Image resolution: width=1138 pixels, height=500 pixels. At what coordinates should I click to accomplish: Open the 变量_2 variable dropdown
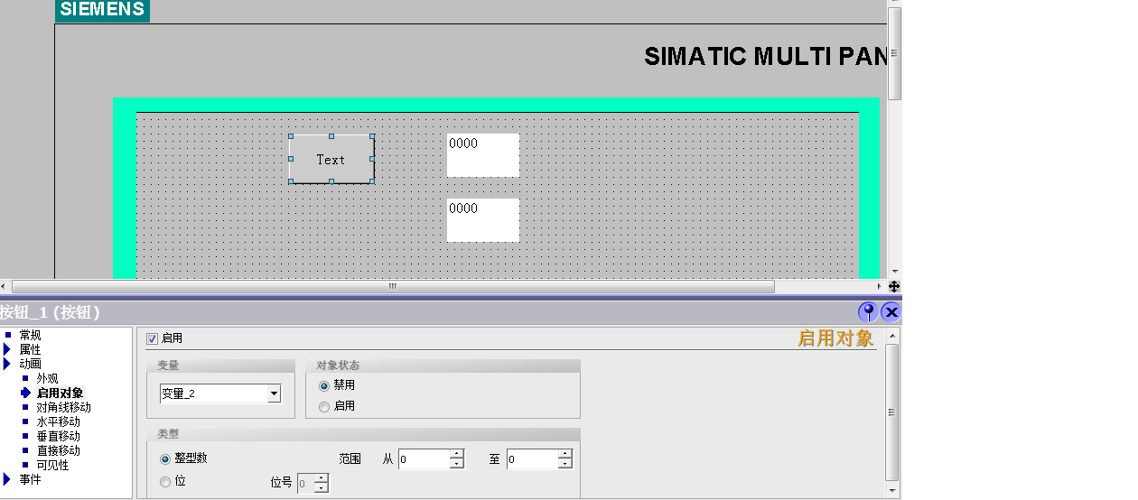point(274,394)
